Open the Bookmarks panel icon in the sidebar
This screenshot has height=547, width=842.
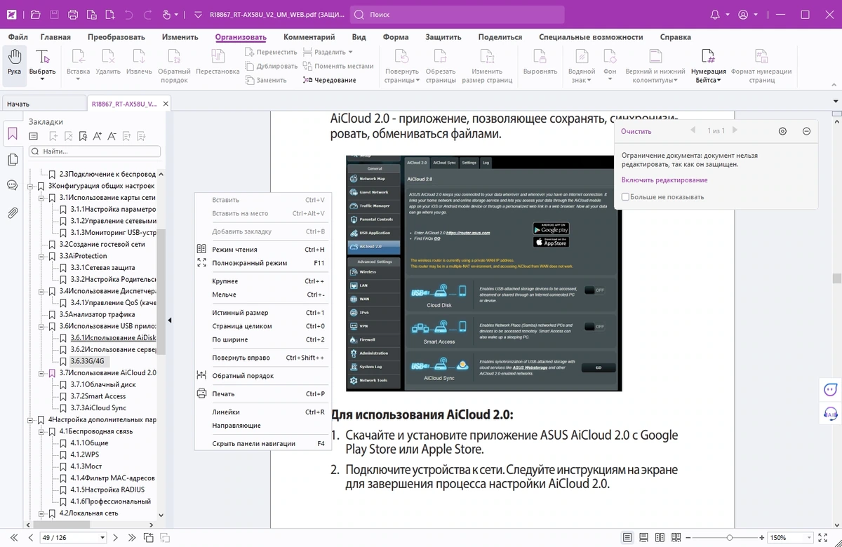(13, 133)
